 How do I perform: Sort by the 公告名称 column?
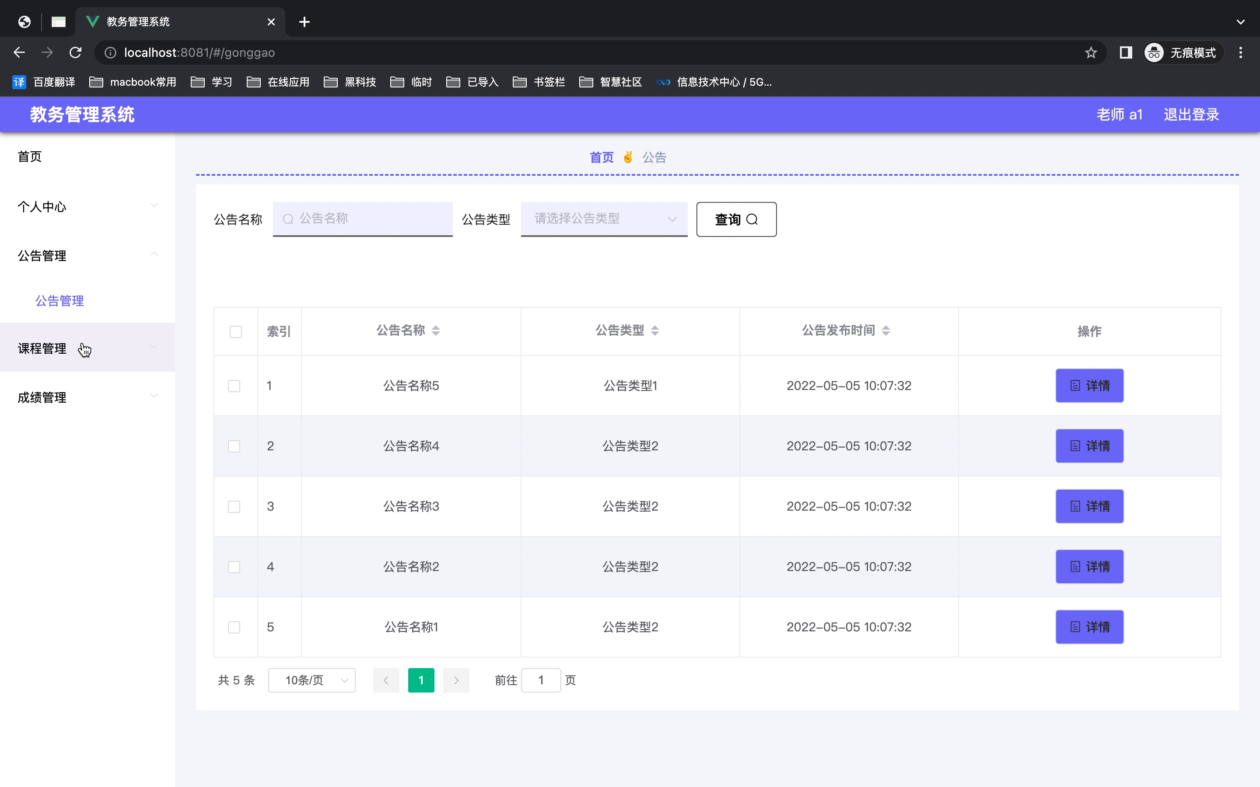(436, 331)
